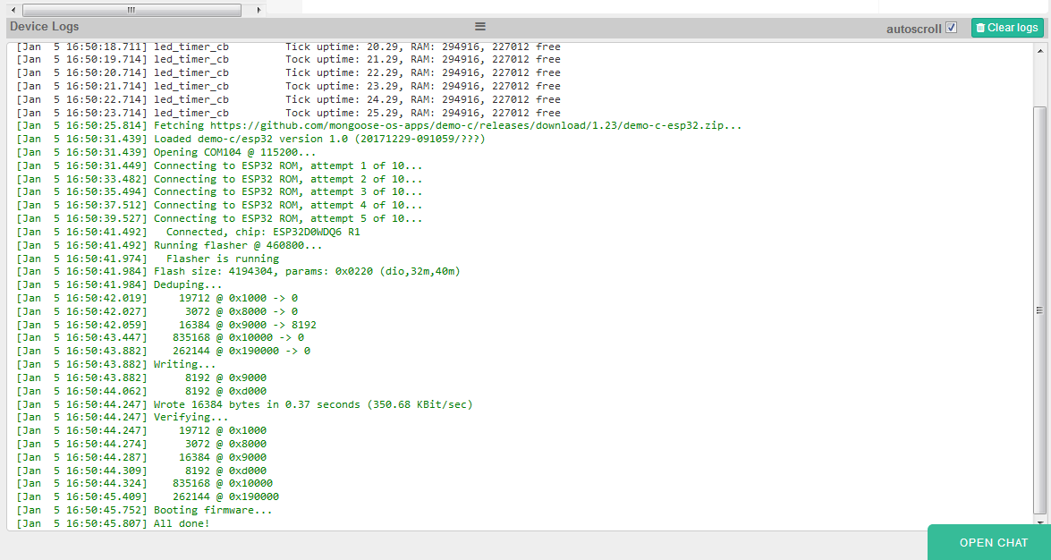The image size is (1051, 560).
Task: Click the horizontal scrollbar left arrow
Action: (x=13, y=9)
